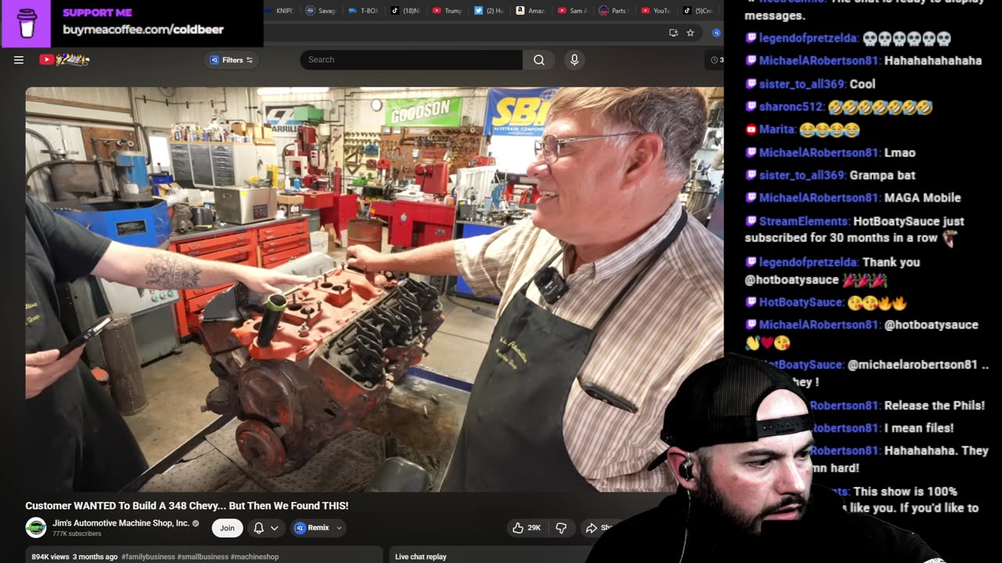Open the #familybusiness hashtag
Image resolution: width=1002 pixels, height=563 pixels.
pyautogui.click(x=147, y=557)
